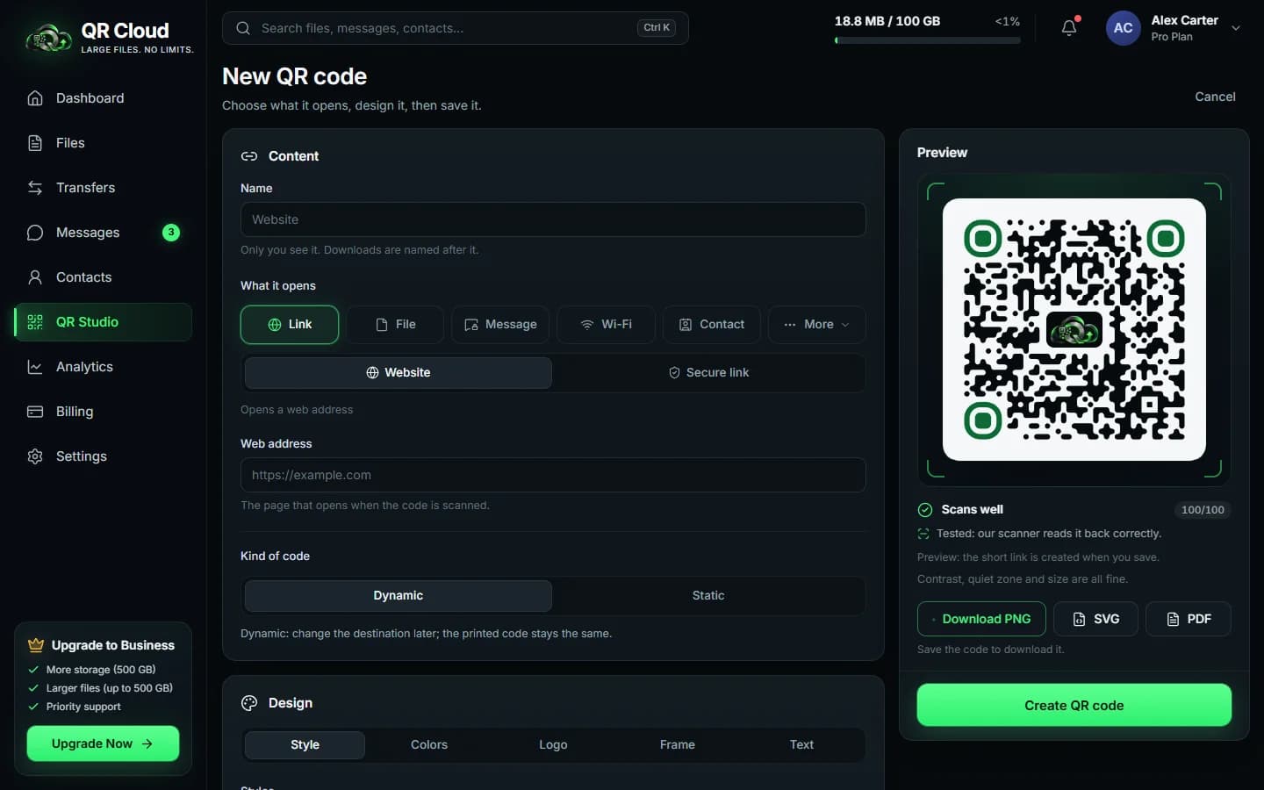Open the Alex Carter account menu chevron
The width and height of the screenshot is (1264, 790).
[1236, 28]
